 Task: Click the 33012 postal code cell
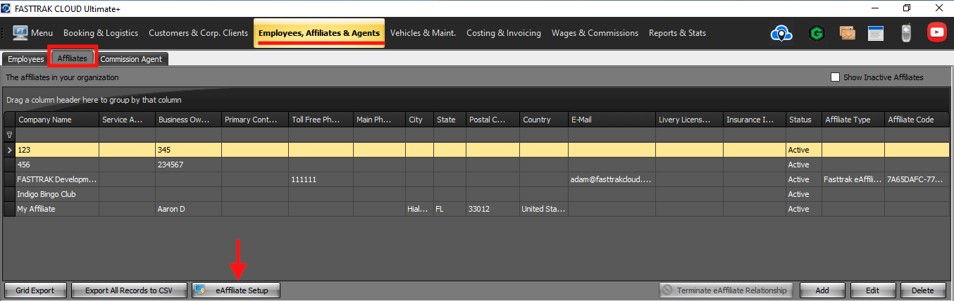click(x=493, y=209)
